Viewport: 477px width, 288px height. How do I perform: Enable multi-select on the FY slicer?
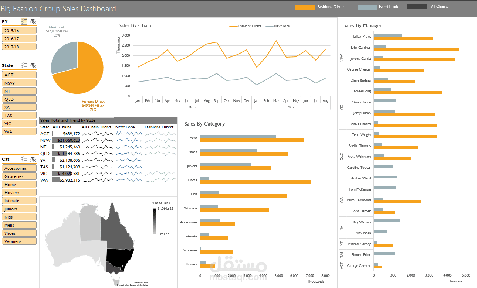coord(24,21)
